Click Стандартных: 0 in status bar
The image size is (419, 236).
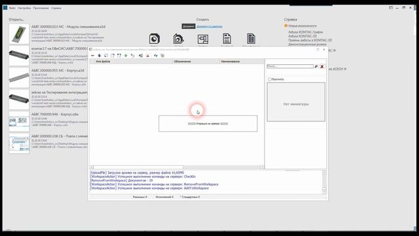coord(190,197)
